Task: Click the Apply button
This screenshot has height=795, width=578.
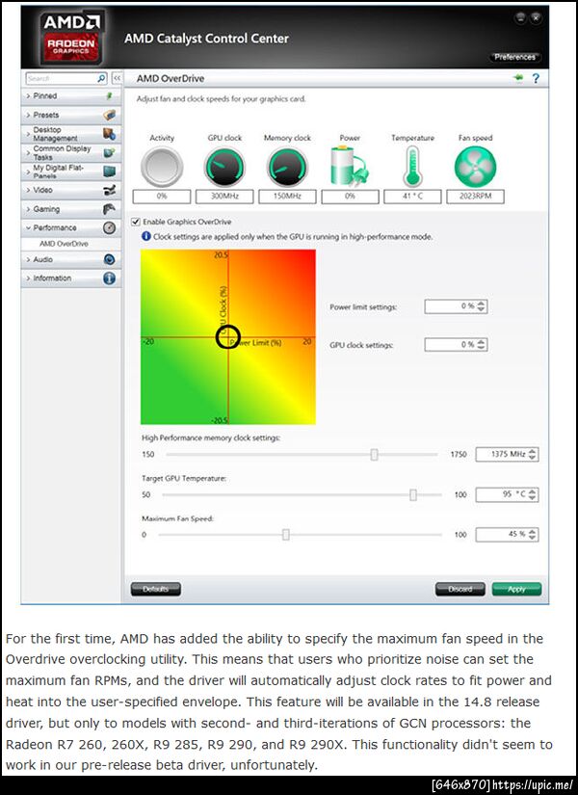Action: (516, 589)
